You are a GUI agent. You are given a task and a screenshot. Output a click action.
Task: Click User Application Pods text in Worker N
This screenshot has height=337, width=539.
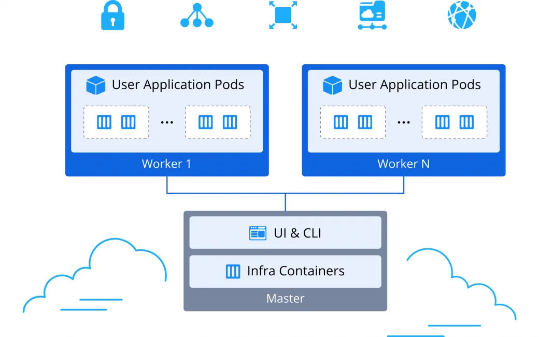[415, 85]
